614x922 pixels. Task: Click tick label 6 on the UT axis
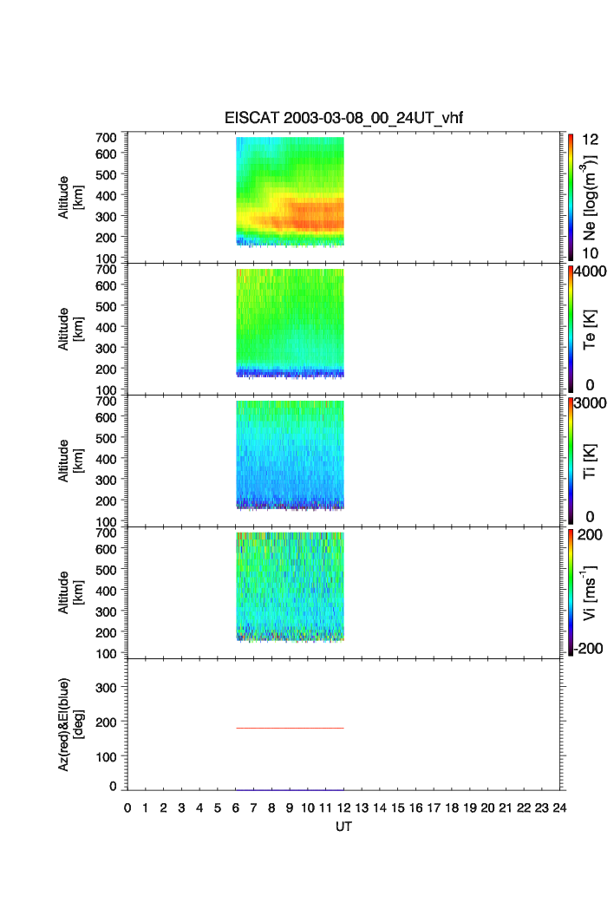[x=235, y=808]
